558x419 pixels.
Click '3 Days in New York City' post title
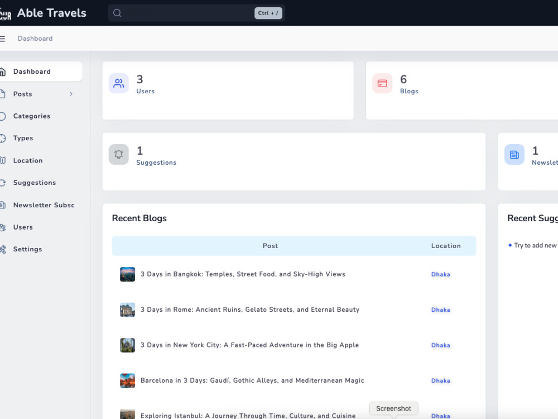pos(250,345)
